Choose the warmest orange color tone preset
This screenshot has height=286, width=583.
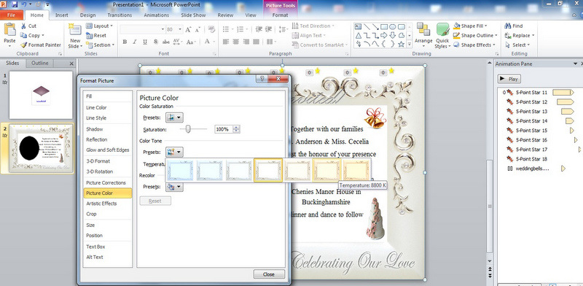pos(356,170)
